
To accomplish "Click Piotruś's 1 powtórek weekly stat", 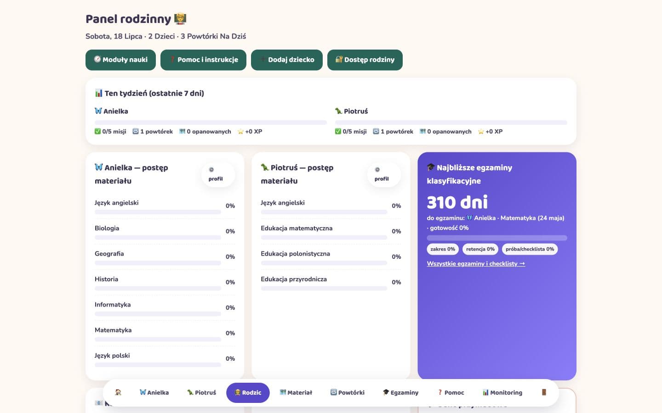I will click(393, 131).
